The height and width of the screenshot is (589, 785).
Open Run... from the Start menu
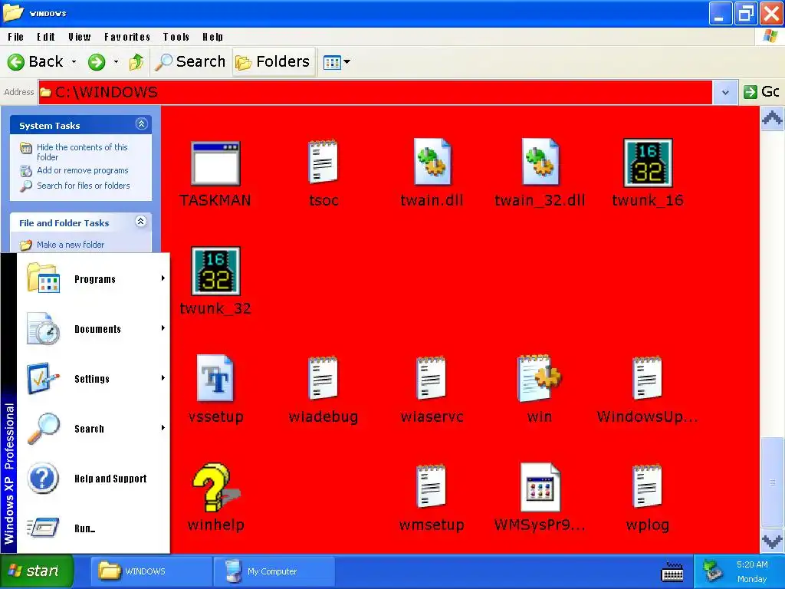click(x=94, y=528)
